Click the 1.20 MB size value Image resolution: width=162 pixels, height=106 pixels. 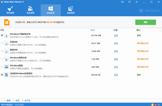(x=95, y=59)
